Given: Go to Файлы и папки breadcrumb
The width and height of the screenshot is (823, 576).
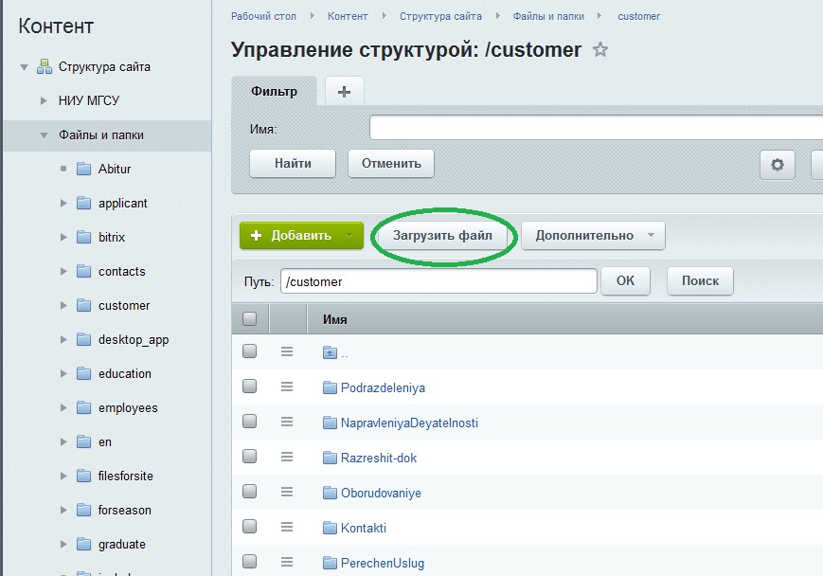Looking at the screenshot, I should [548, 16].
